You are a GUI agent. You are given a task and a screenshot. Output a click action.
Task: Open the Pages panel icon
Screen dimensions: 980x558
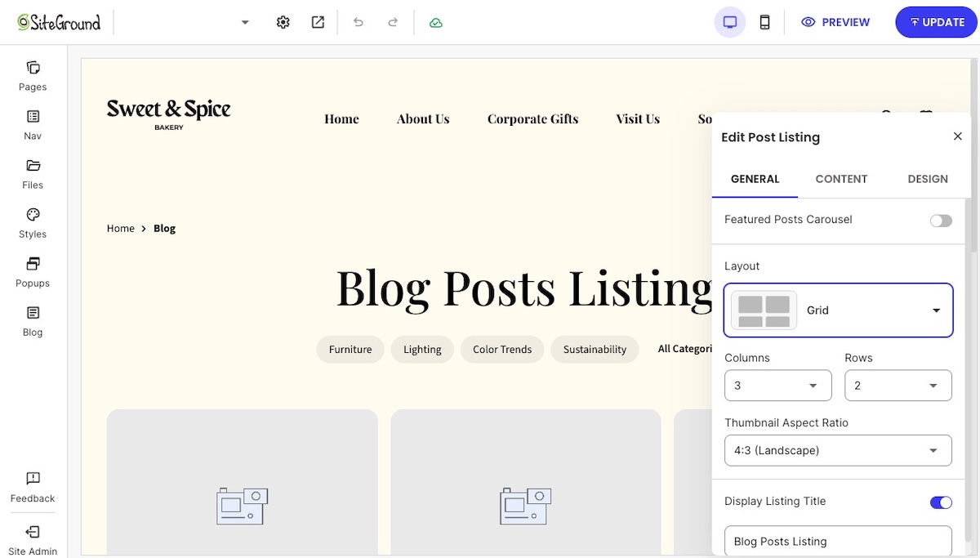(x=33, y=67)
